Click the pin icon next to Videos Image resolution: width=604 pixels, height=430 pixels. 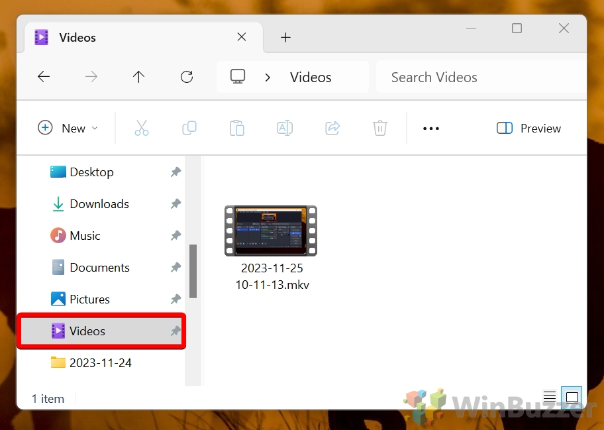pos(176,331)
